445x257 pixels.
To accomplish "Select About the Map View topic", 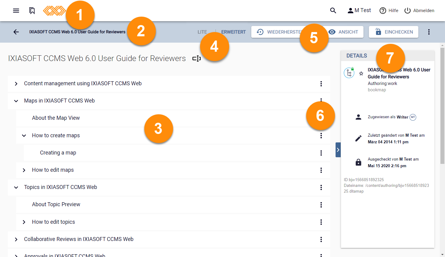I will coord(56,118).
